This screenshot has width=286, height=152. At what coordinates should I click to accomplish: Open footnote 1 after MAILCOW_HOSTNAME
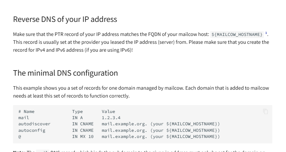click(266, 33)
